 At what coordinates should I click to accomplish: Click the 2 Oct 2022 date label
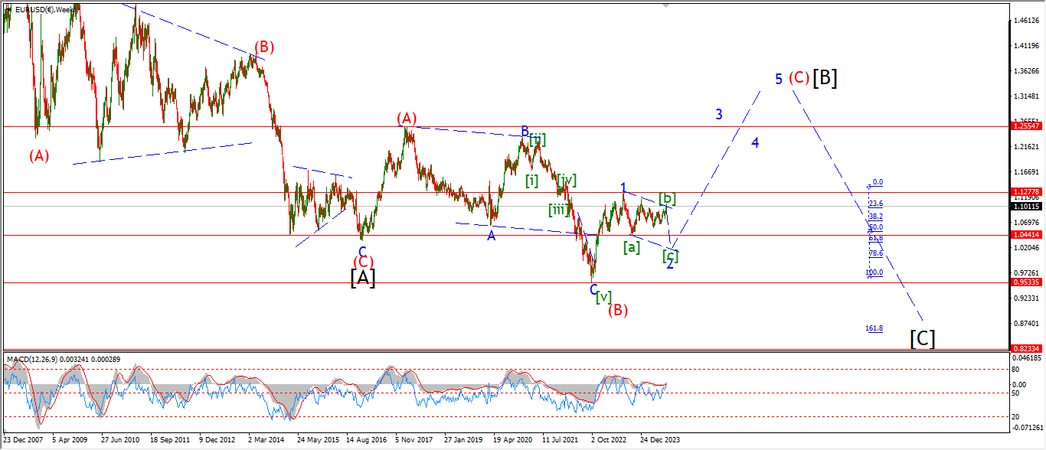coord(609,441)
